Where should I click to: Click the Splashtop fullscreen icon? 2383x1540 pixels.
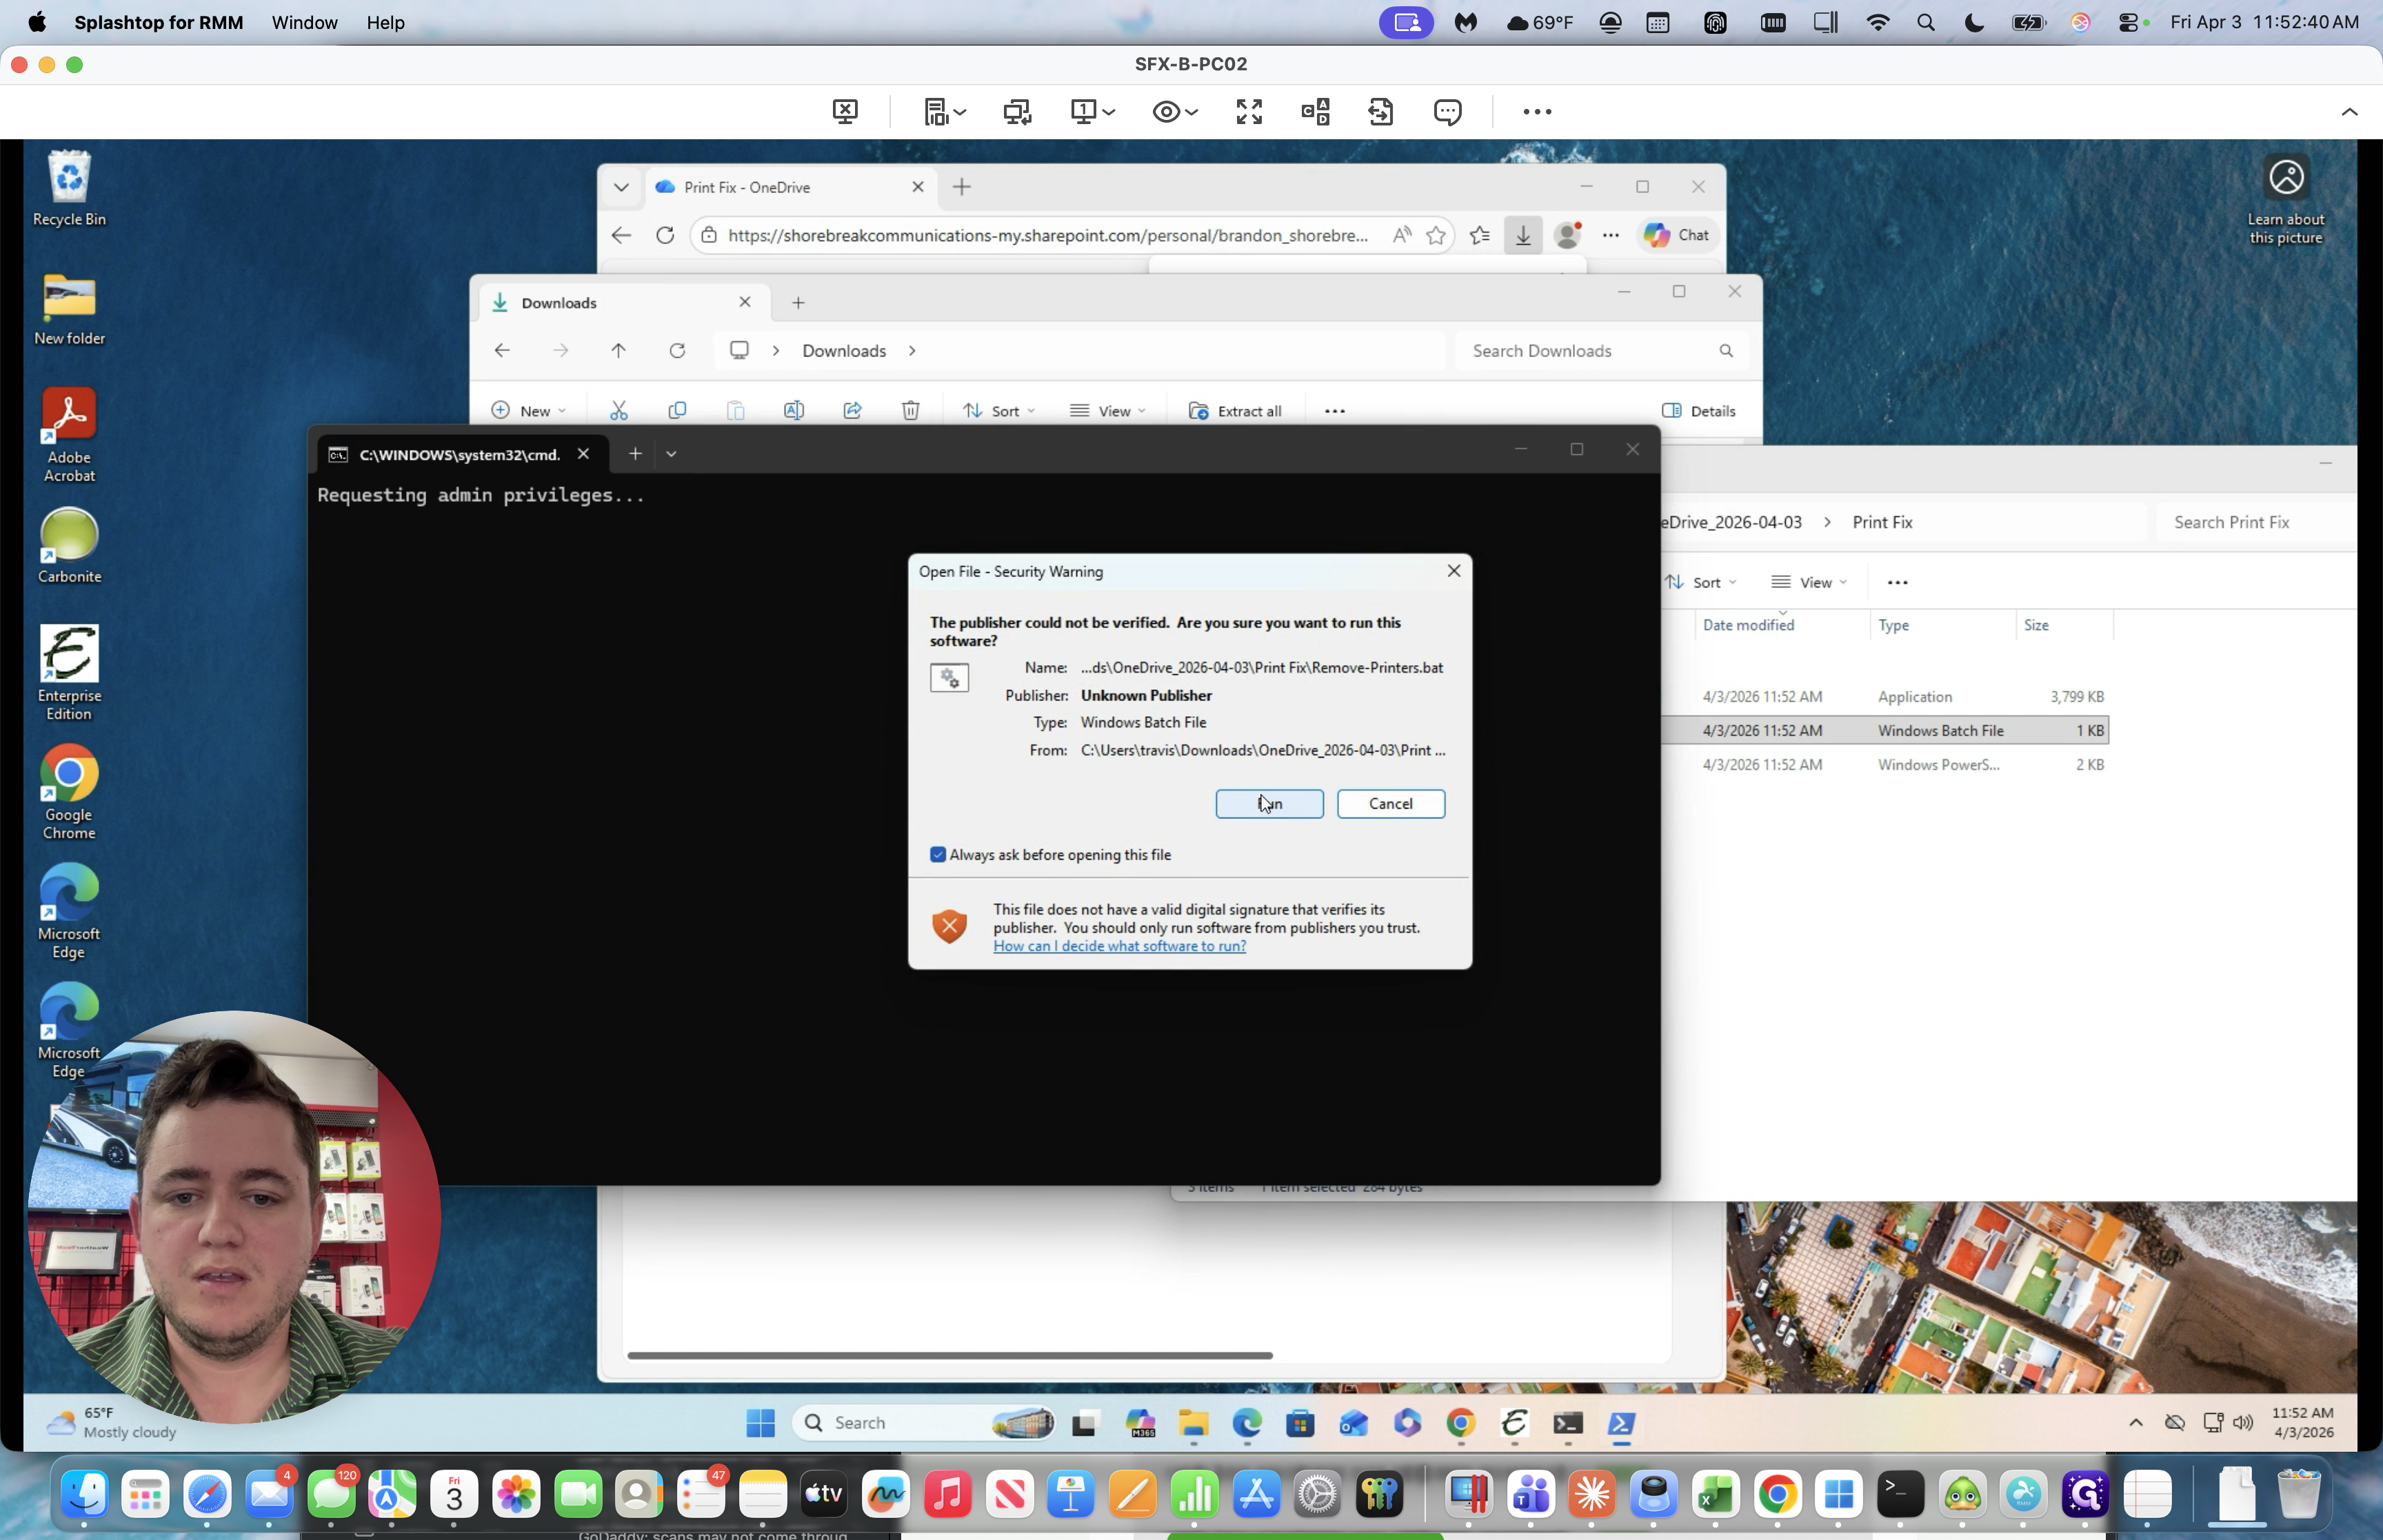[1249, 111]
